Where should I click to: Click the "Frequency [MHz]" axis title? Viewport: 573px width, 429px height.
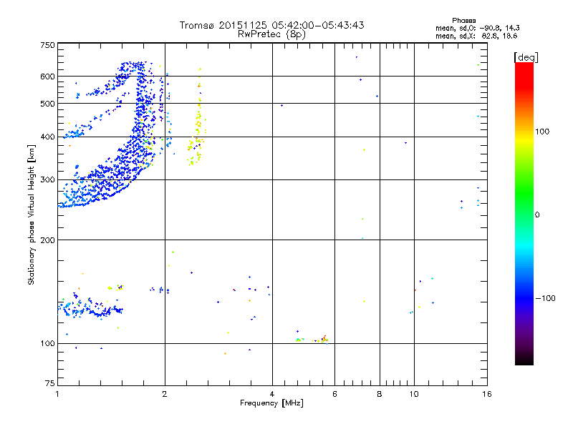point(271,403)
